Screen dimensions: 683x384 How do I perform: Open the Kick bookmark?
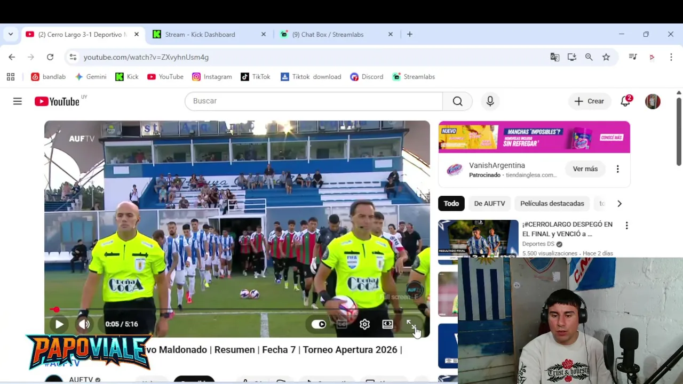tap(127, 77)
